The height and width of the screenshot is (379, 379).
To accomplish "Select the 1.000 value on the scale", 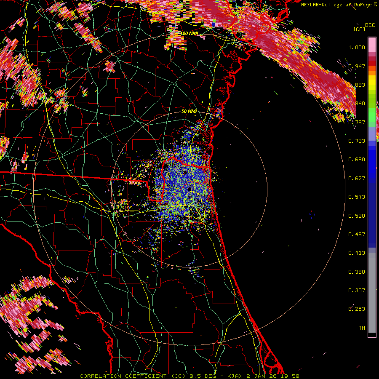I will tap(357, 47).
